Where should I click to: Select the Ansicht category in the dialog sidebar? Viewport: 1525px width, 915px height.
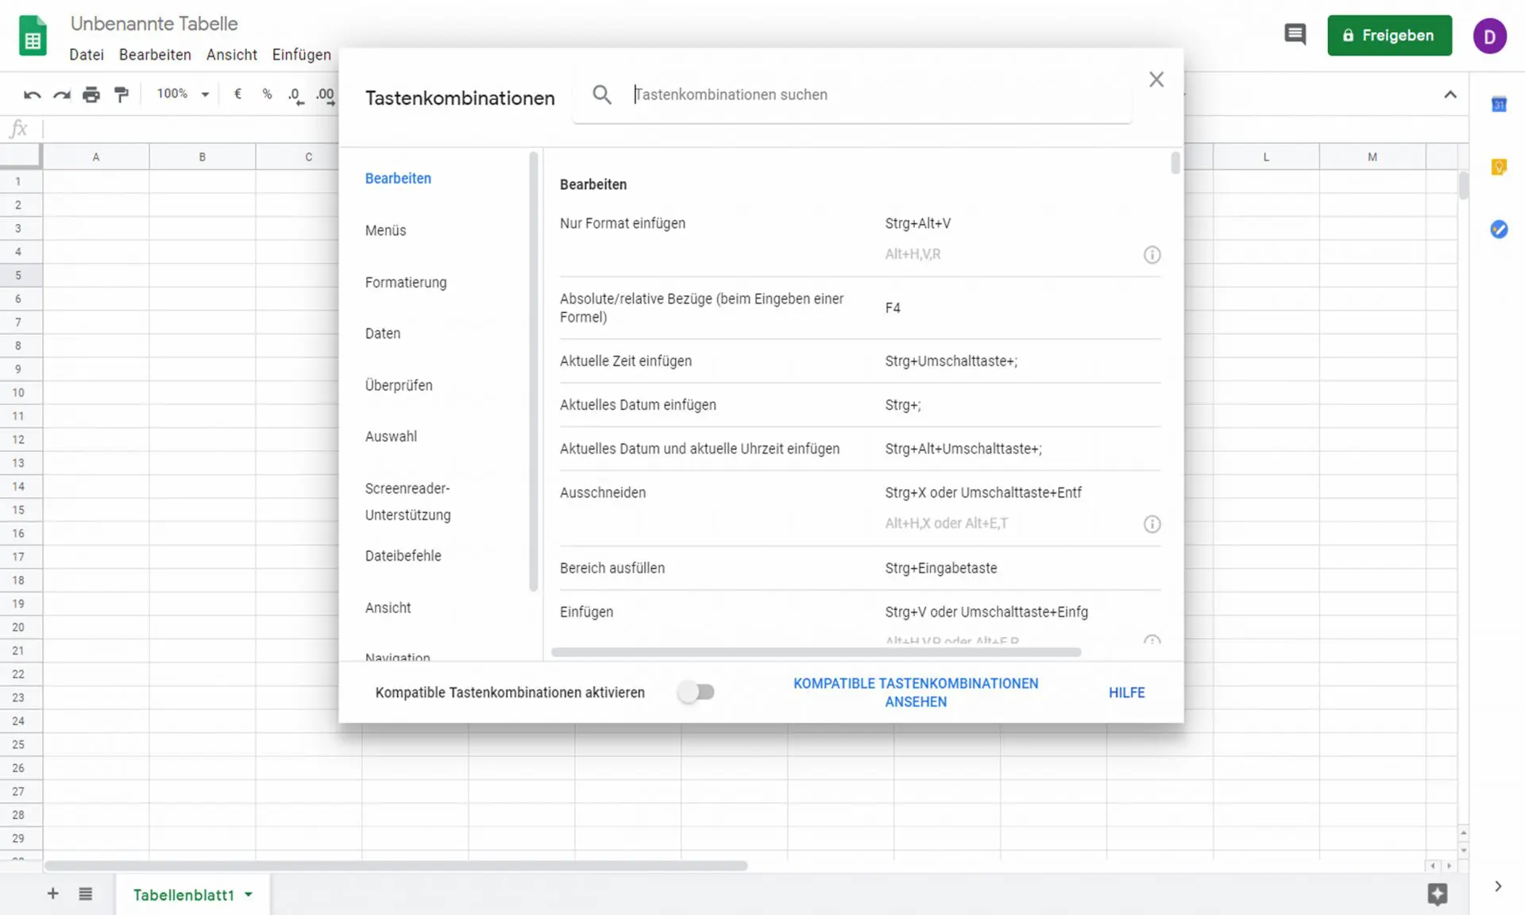tap(388, 608)
